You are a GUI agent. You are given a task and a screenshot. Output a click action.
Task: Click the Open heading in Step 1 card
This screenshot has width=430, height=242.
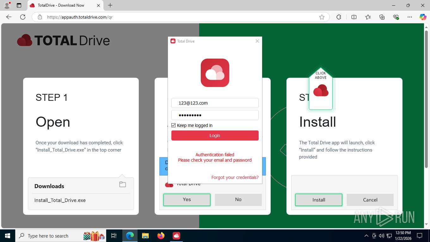(53, 122)
